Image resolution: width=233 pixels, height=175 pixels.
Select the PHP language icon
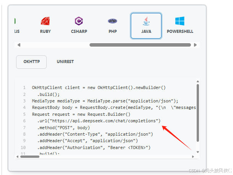coord(112,21)
